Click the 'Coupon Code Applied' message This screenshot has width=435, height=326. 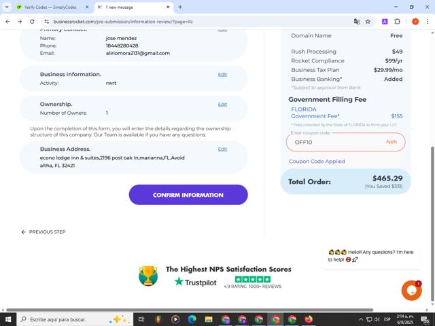317,162
